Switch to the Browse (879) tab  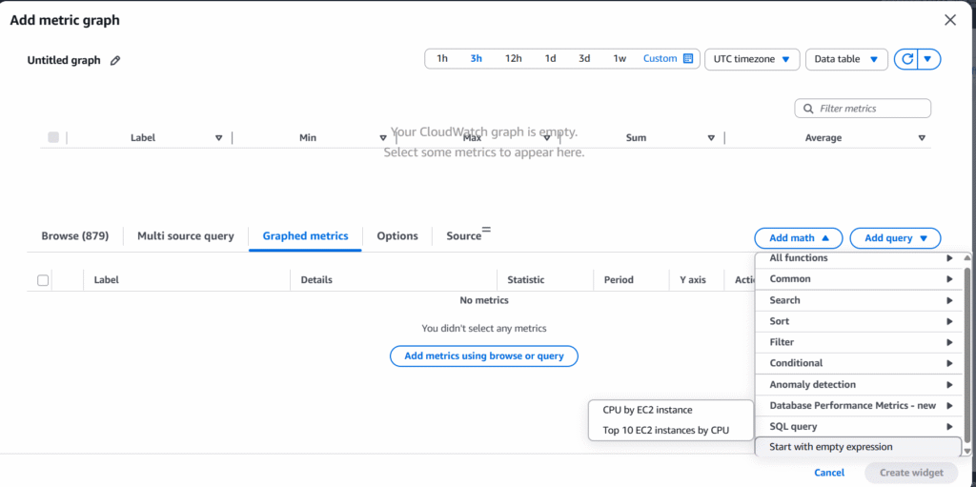click(x=74, y=236)
